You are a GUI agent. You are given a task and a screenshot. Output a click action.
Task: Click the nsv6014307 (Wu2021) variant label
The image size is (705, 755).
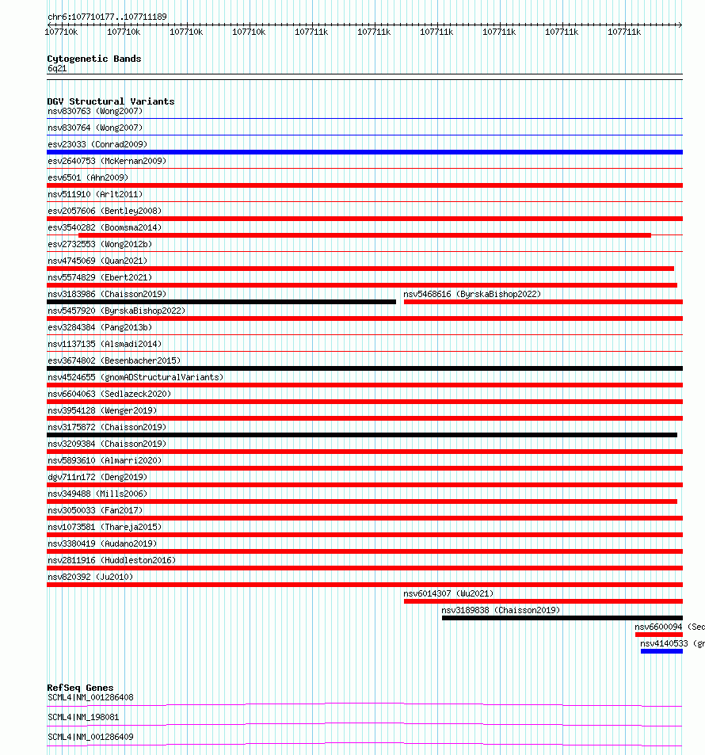(448, 593)
